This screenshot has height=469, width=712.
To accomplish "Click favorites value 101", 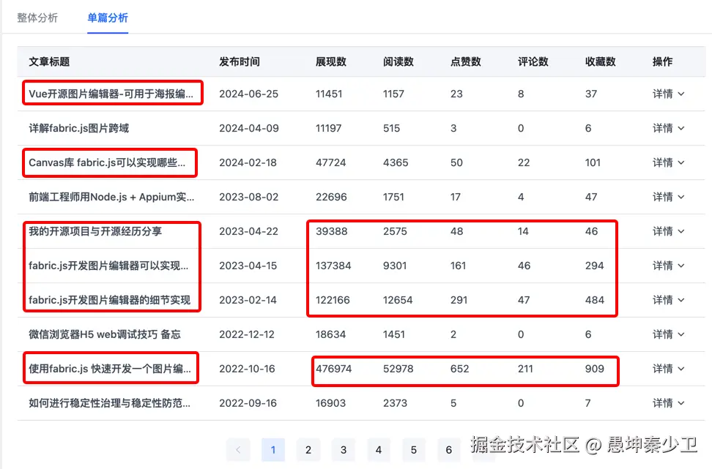I will 593,162.
